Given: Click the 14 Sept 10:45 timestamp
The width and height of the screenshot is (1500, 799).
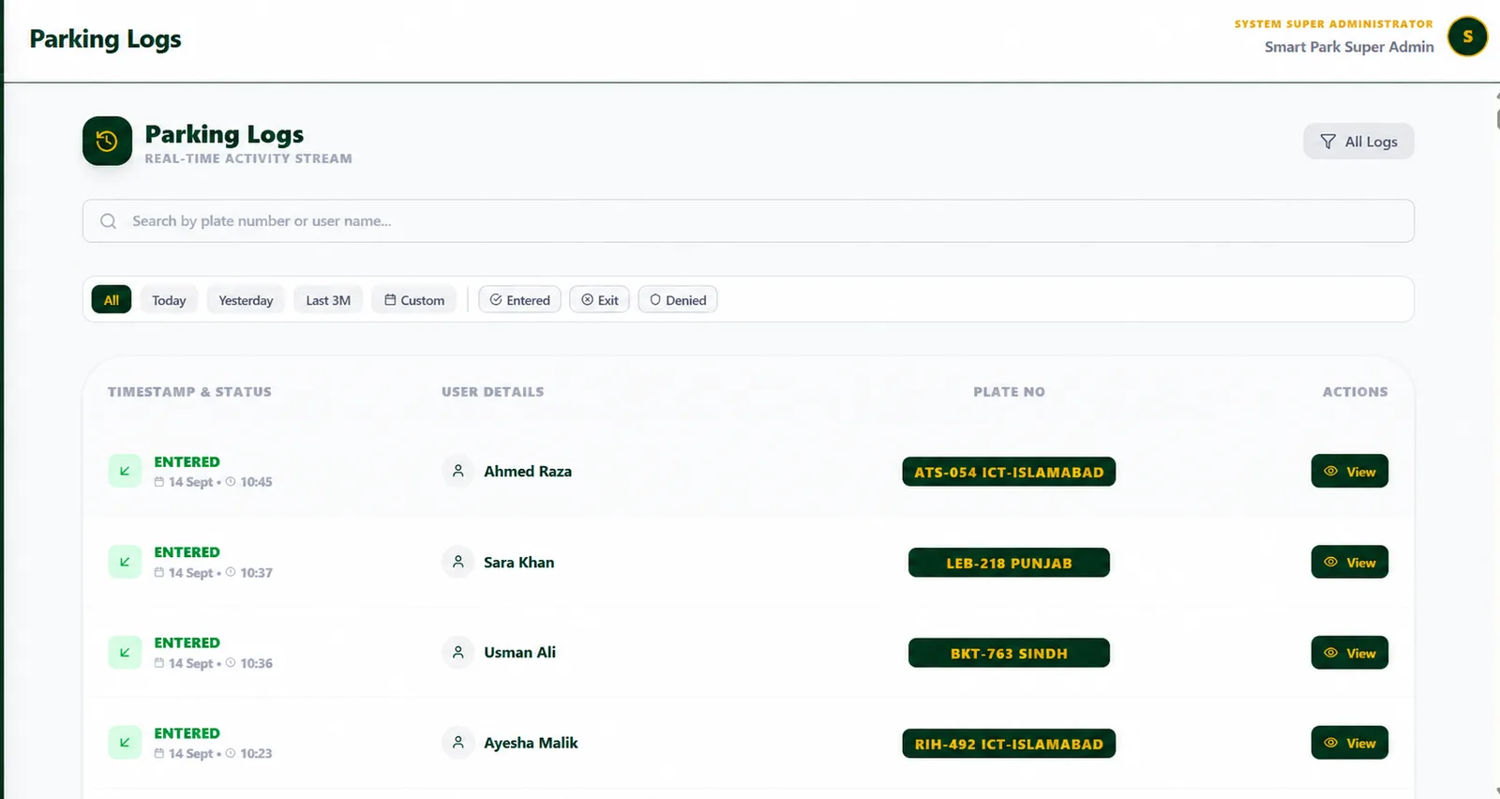Looking at the screenshot, I should pos(214,482).
